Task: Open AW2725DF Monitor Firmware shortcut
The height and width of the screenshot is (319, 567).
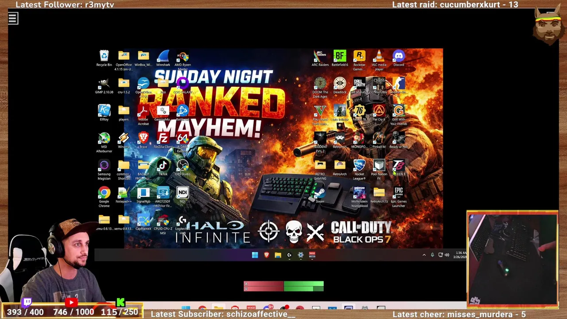Action: [x=163, y=197]
